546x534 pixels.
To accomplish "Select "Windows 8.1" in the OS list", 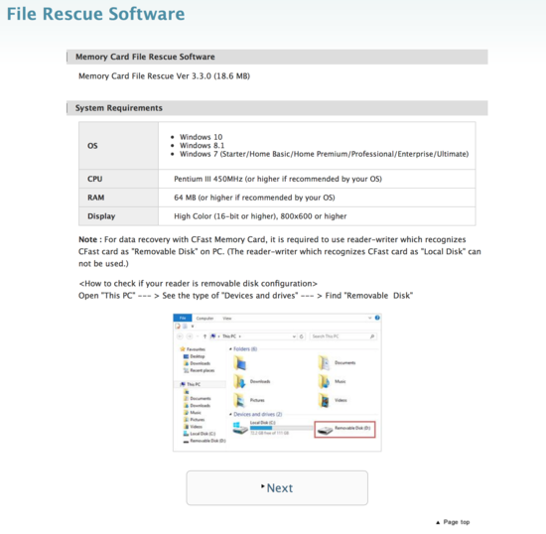I will [202, 145].
